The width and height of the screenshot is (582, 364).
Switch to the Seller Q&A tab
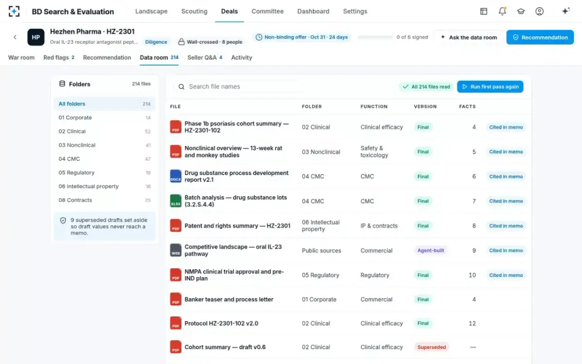tap(205, 57)
